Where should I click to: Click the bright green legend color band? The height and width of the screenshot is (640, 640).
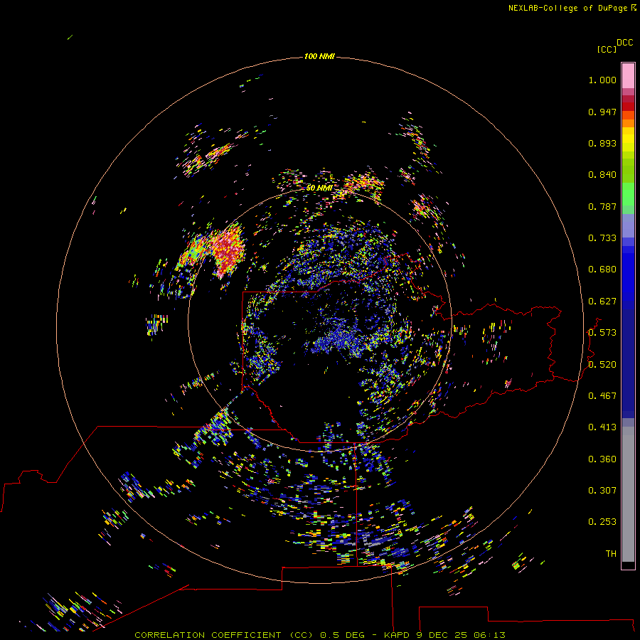coord(628,194)
